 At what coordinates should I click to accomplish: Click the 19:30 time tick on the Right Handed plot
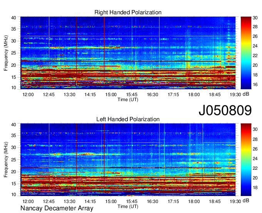tap(235, 95)
